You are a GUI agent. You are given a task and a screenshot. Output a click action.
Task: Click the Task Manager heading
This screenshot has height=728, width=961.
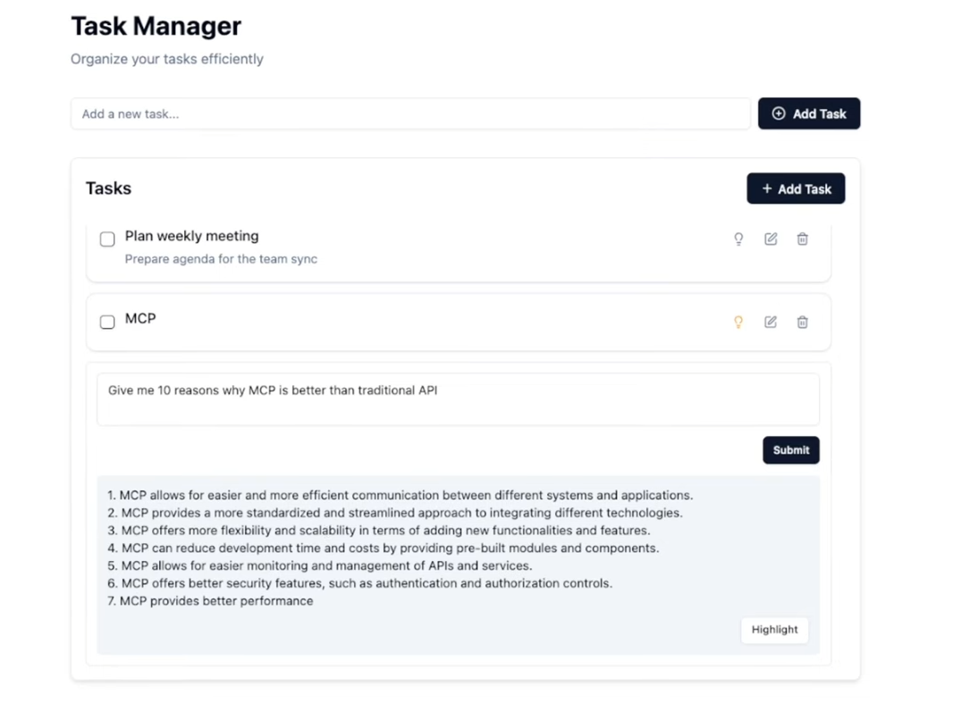coord(156,26)
